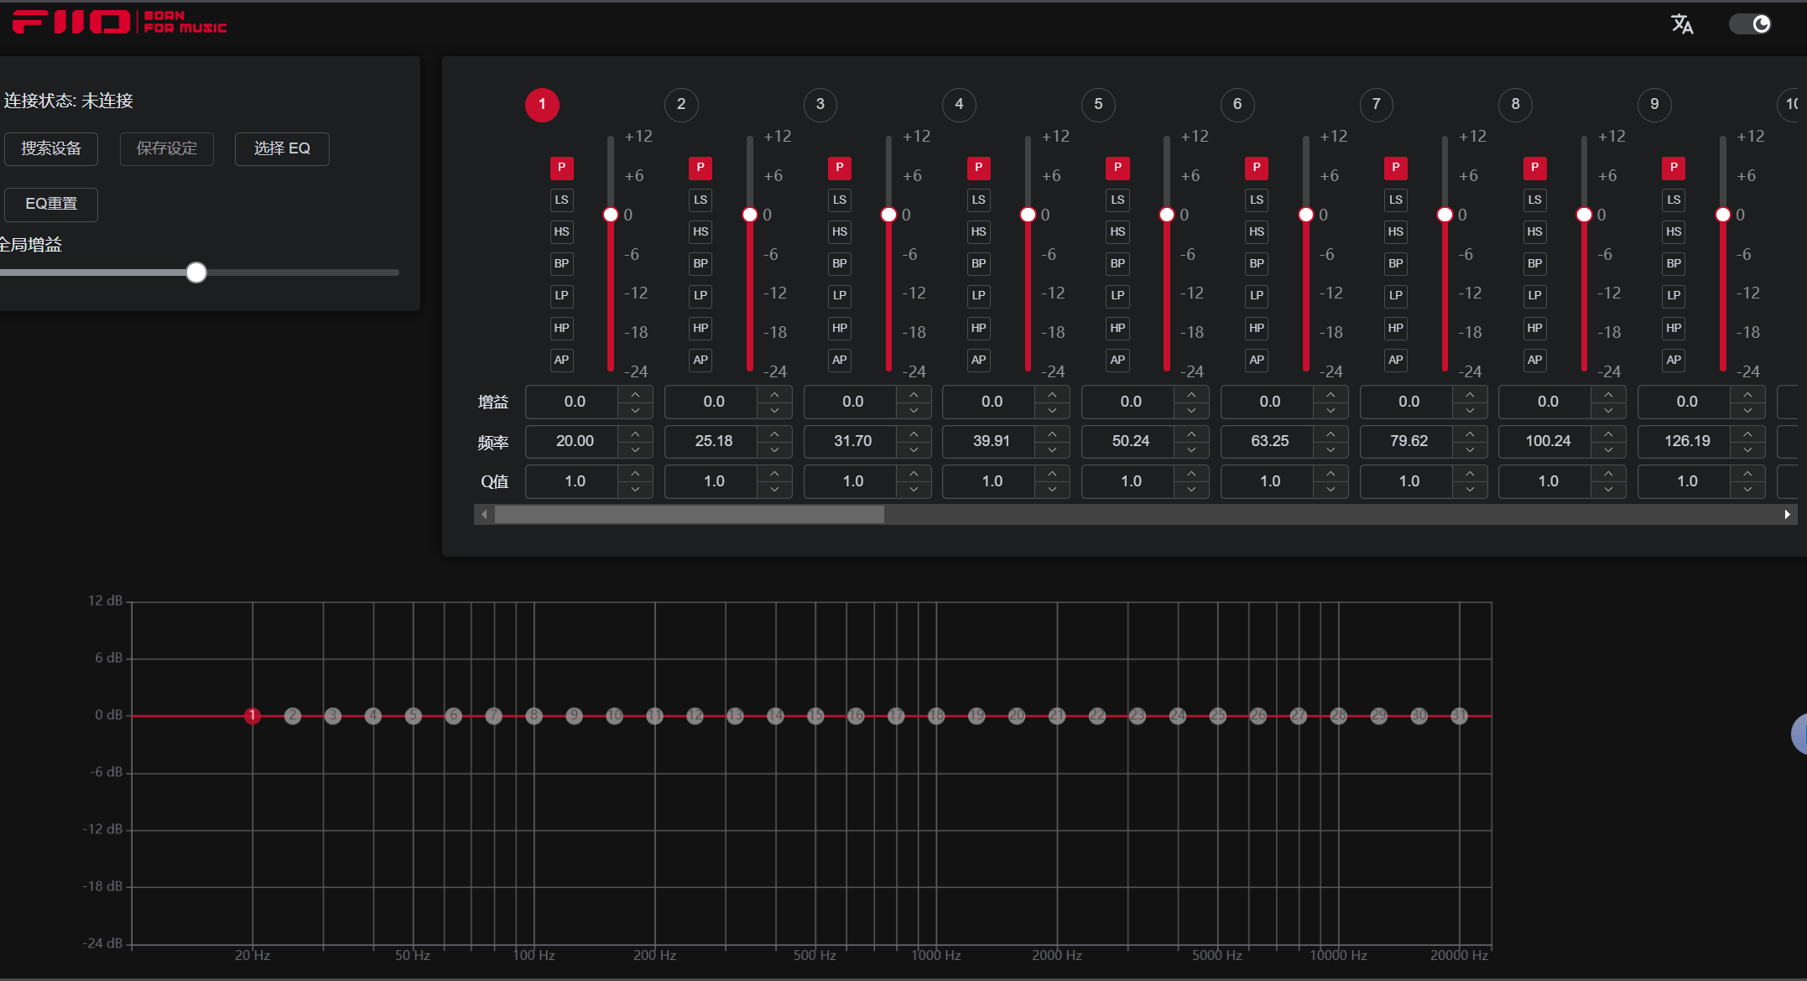
Task: Click node 25 on the EQ graph
Action: pyautogui.click(x=1218, y=715)
